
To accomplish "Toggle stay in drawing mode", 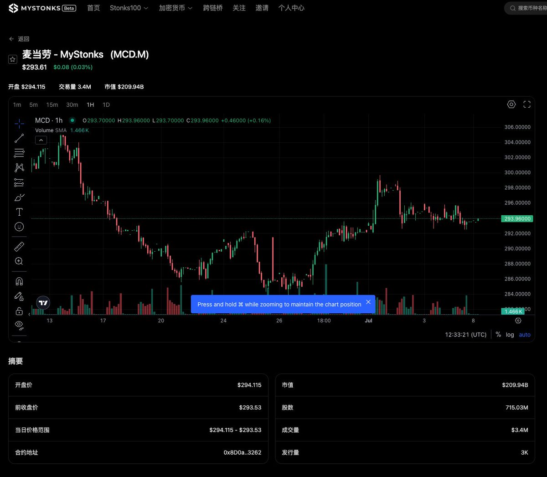I will 19,296.
